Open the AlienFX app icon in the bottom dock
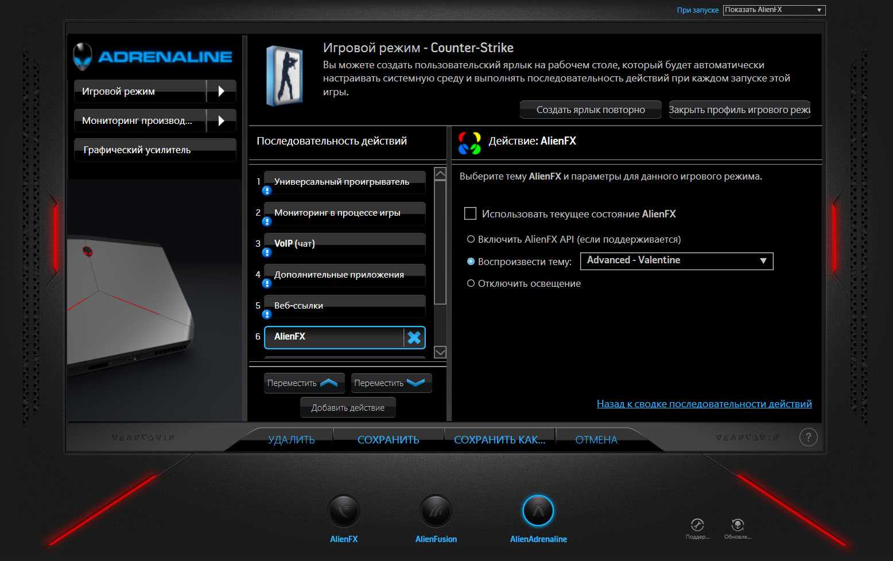Image resolution: width=893 pixels, height=561 pixels. coord(344,511)
